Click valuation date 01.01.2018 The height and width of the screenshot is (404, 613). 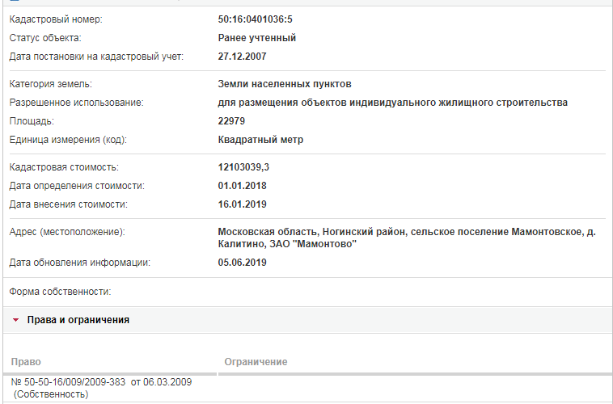(x=242, y=186)
